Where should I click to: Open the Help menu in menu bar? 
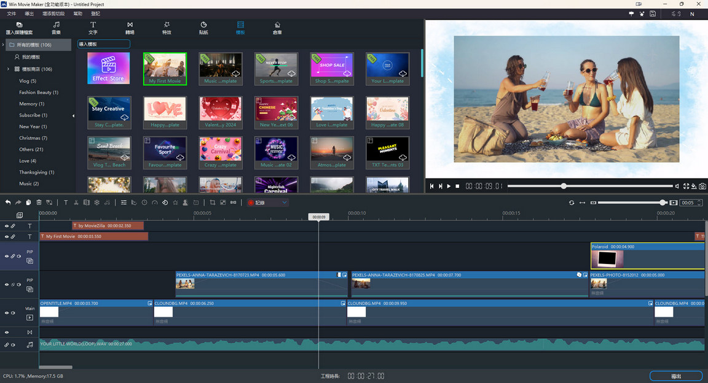click(77, 14)
